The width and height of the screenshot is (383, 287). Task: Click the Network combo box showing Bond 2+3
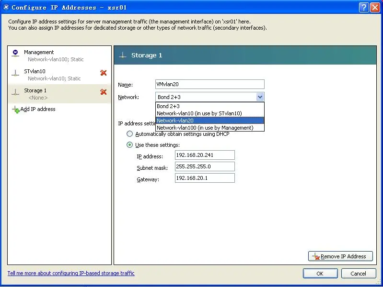[x=210, y=97]
